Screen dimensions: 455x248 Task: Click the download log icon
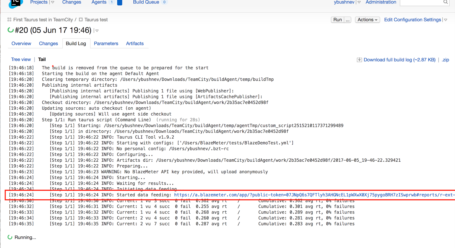[x=359, y=60]
